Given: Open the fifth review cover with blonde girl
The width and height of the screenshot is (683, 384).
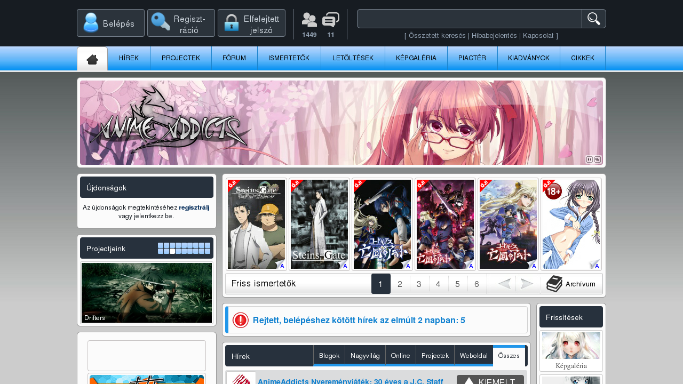Looking at the screenshot, I should coord(508,224).
